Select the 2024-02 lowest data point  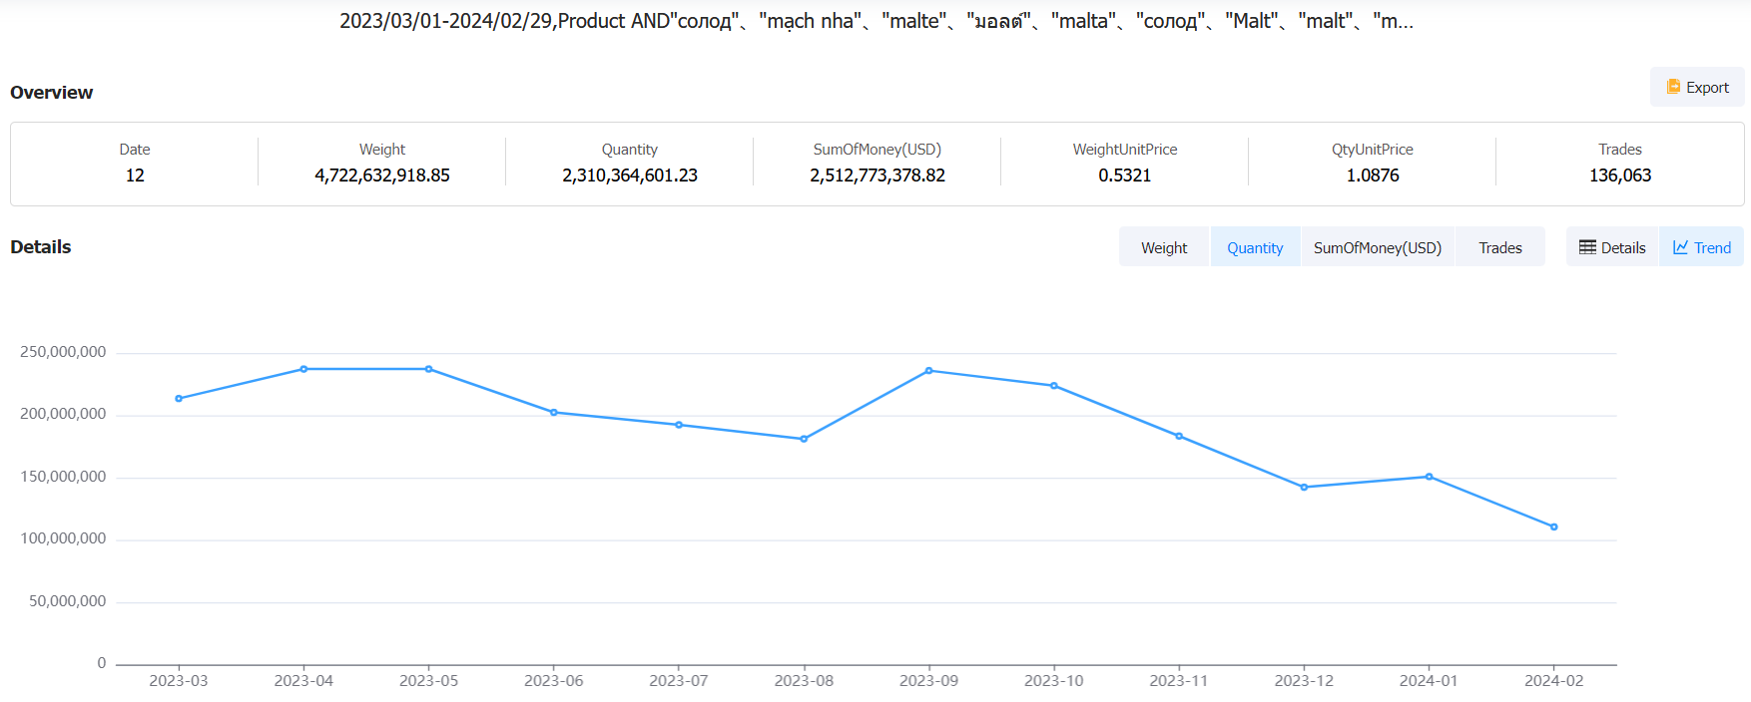coord(1554,526)
